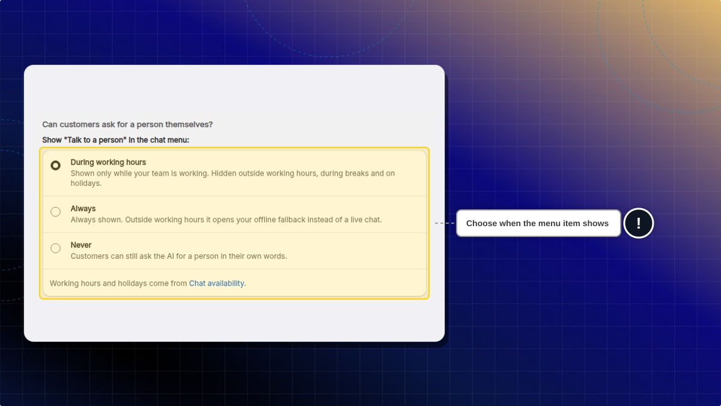Click the "Working hours and holidays come from" note
The height and width of the screenshot is (406, 721).
click(148, 283)
